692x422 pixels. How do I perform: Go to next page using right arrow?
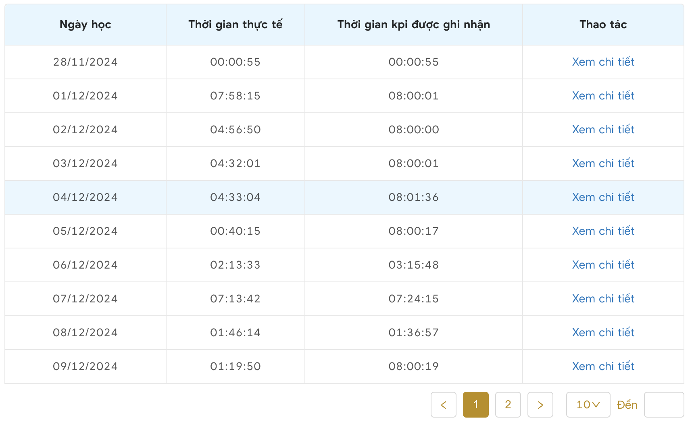click(540, 405)
